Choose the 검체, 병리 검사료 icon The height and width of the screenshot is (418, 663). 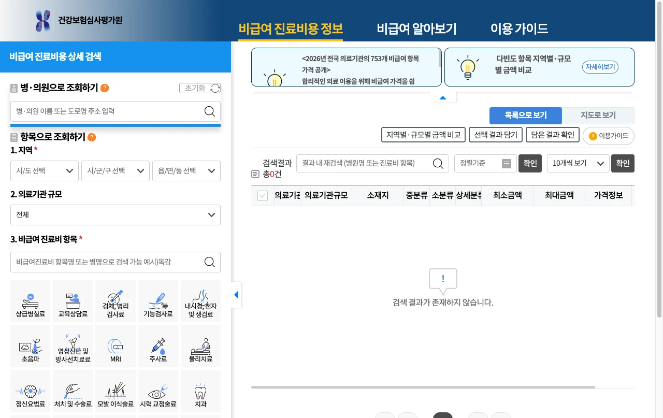click(x=116, y=301)
